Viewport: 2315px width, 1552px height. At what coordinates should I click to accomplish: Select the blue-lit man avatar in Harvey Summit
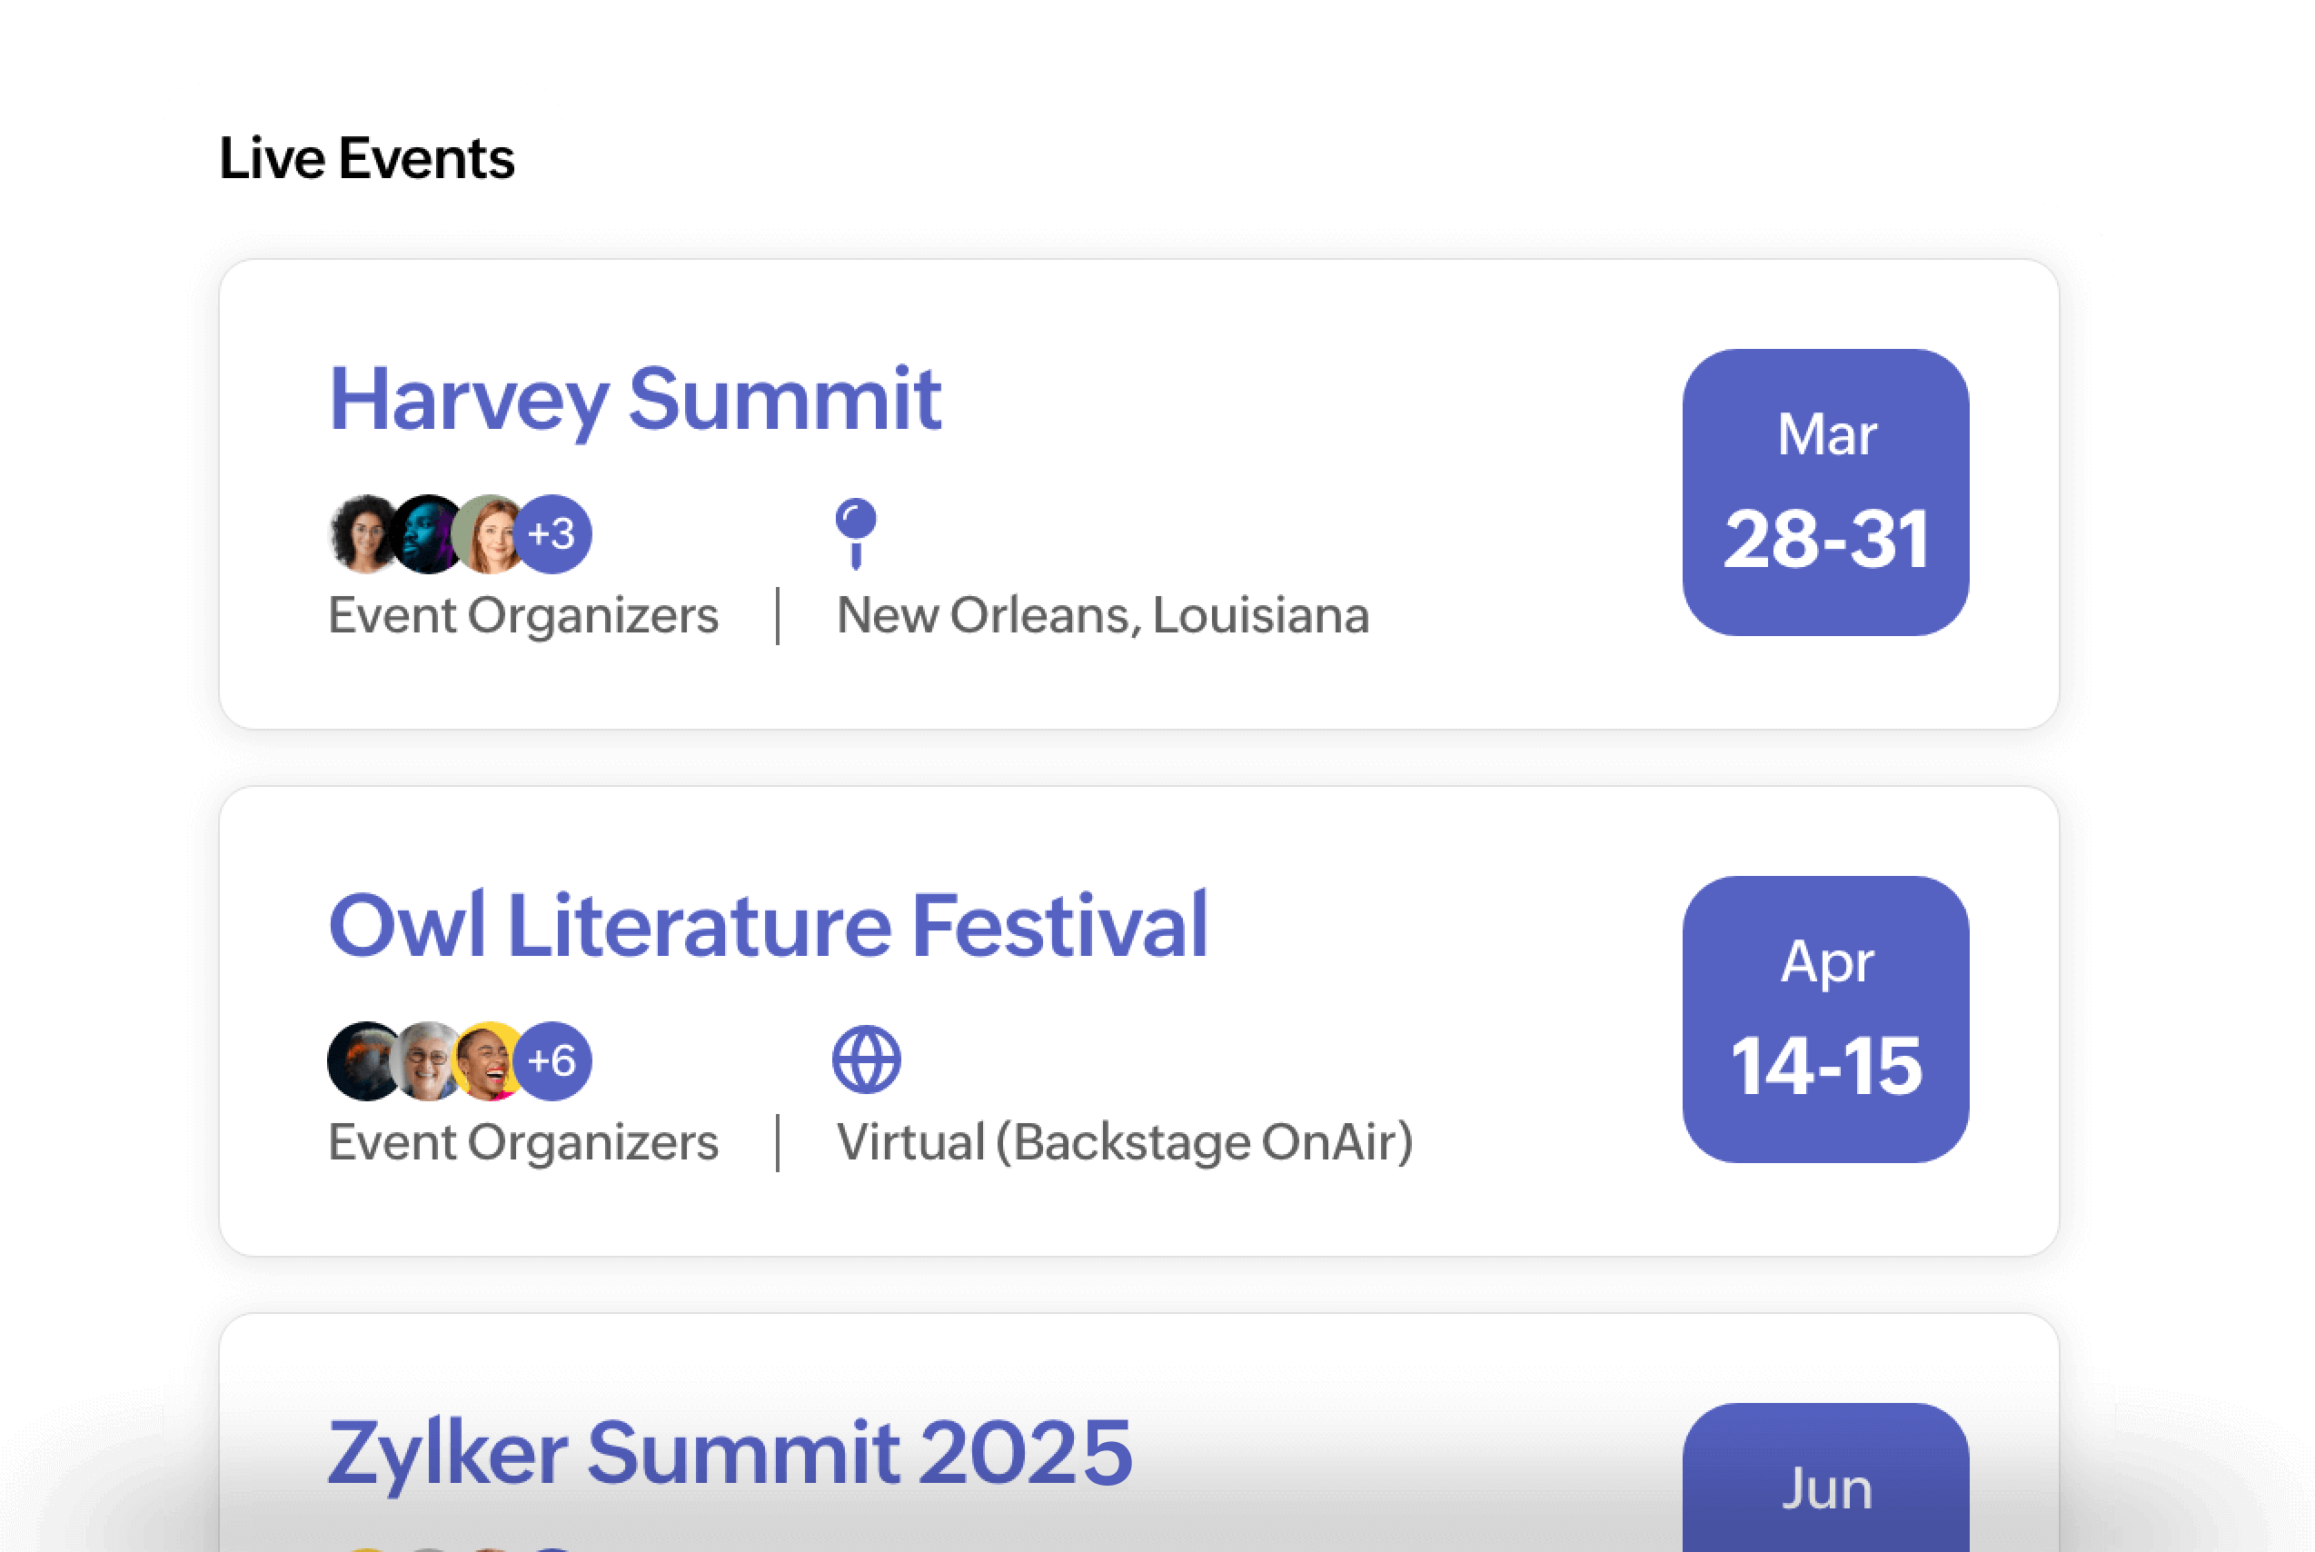click(x=425, y=534)
